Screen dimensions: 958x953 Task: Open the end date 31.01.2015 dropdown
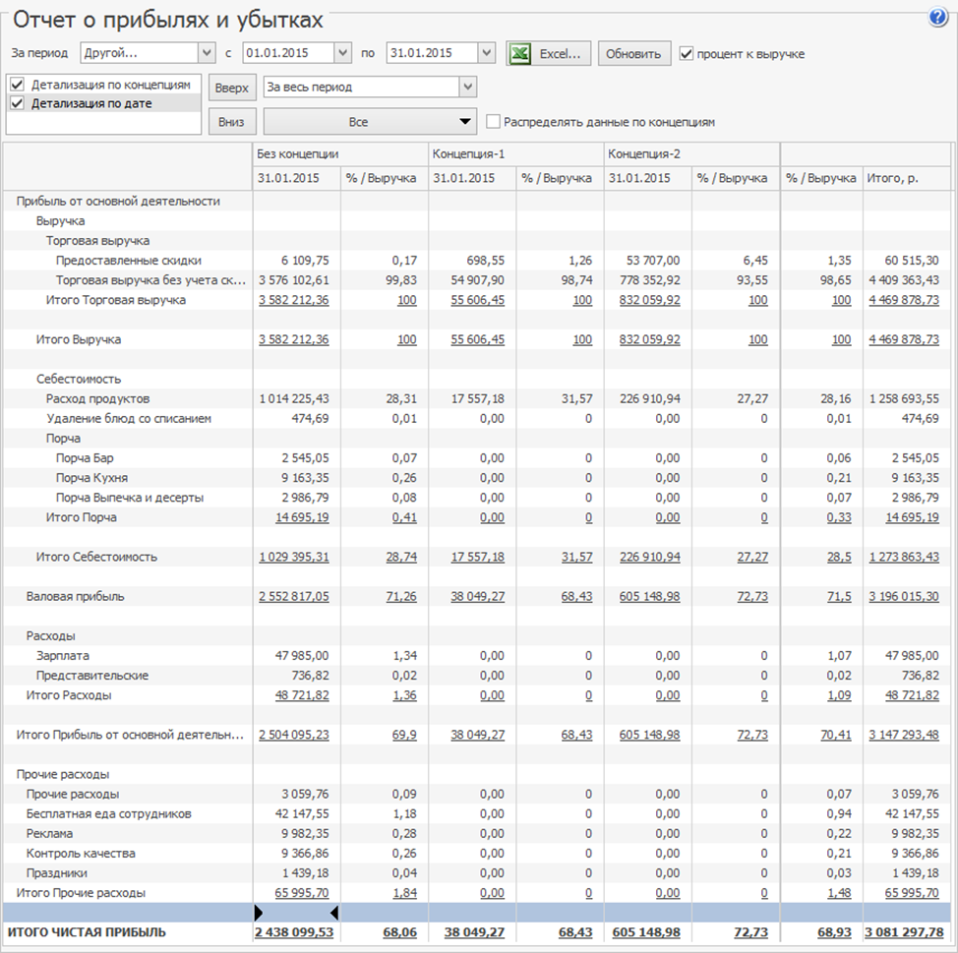[x=486, y=53]
